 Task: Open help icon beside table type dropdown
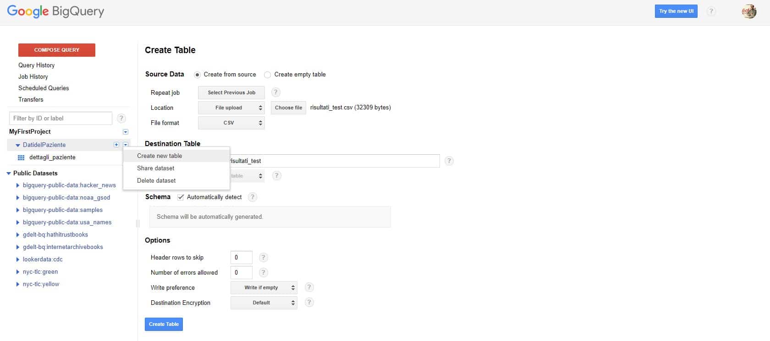click(276, 175)
